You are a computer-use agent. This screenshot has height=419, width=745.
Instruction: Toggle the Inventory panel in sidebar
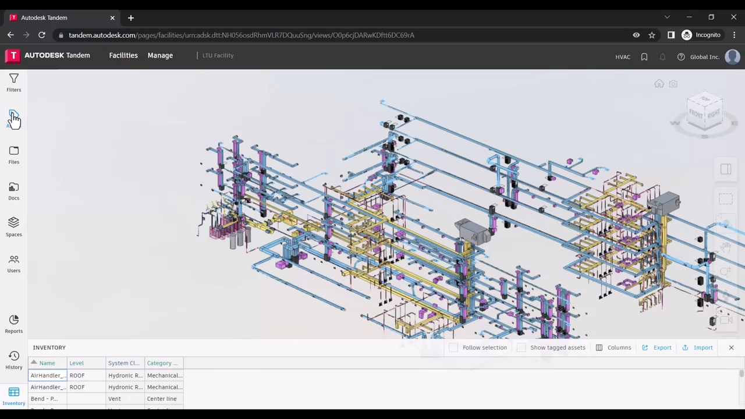click(13, 396)
